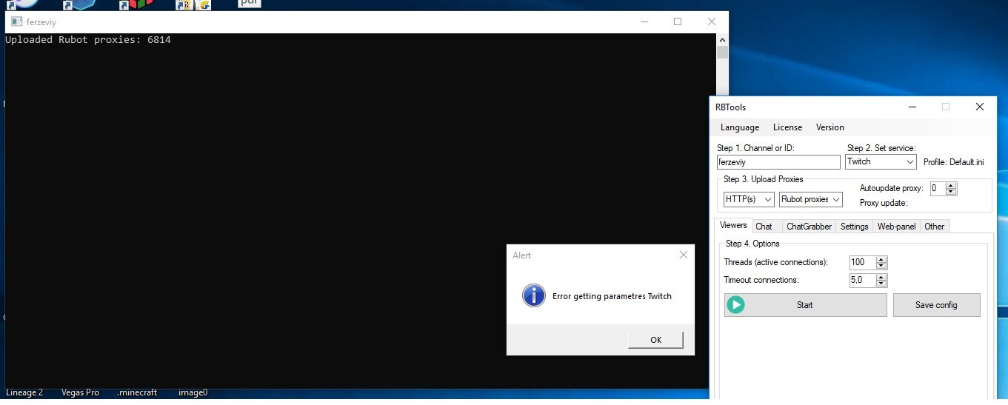Viewport: 1008px width, 405px height.
Task: Click the green play icon on Start
Action: point(735,305)
